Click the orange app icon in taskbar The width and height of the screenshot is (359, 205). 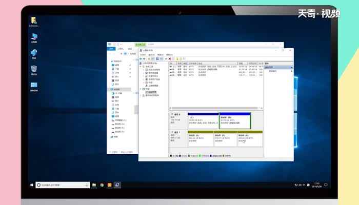click(x=109, y=184)
